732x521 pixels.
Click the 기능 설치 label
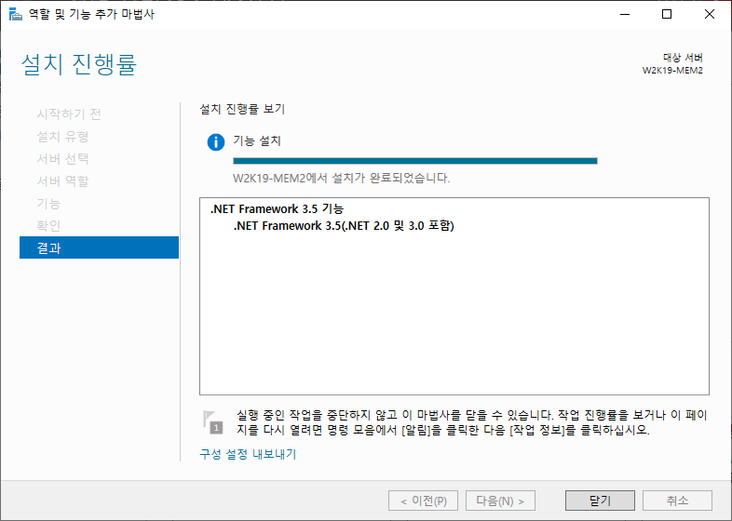point(257,140)
